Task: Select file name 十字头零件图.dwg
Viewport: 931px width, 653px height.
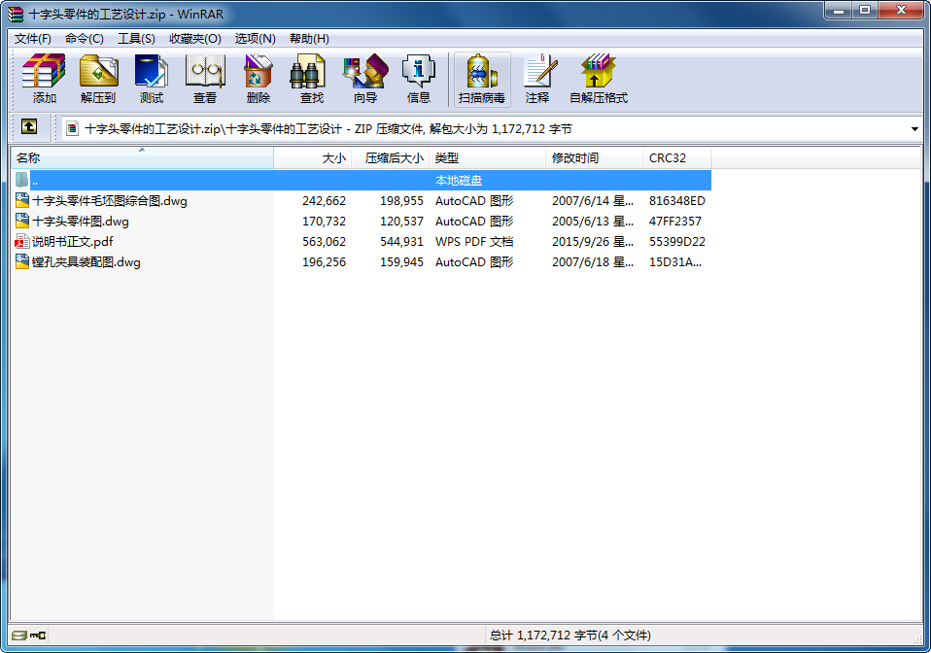Action: (81, 222)
